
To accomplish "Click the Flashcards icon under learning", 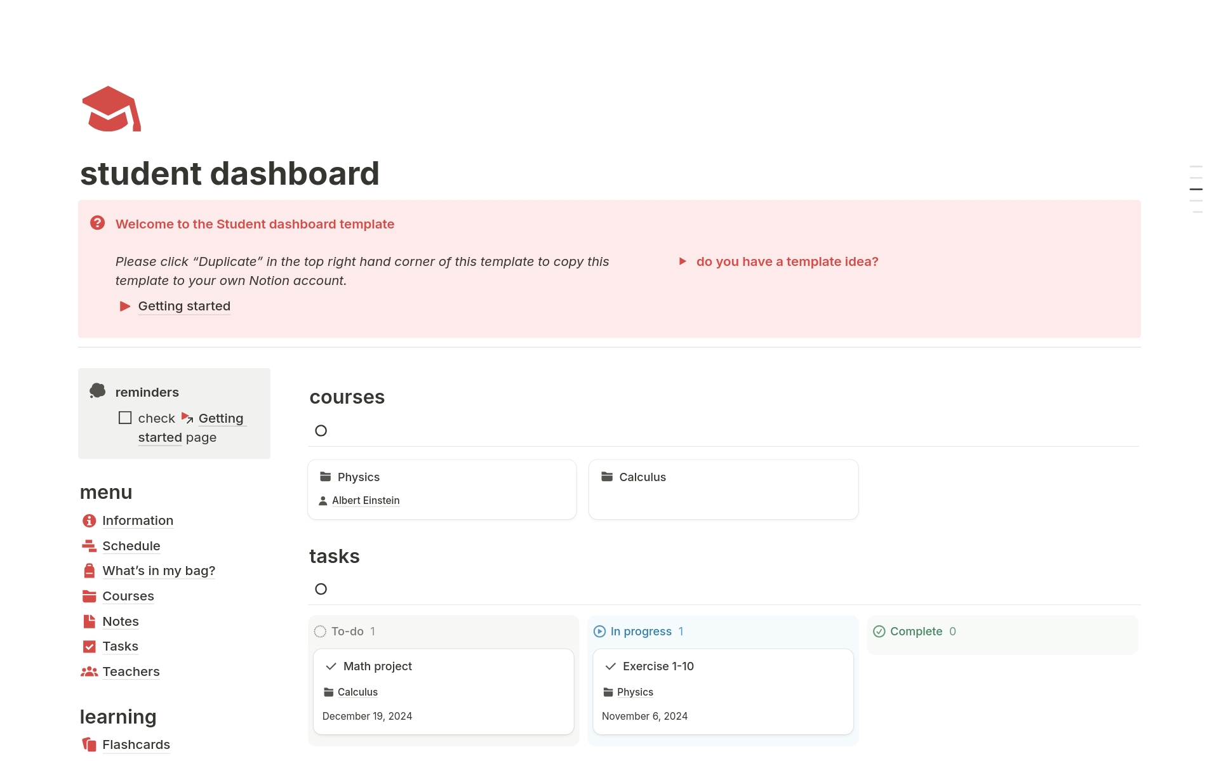I will point(88,743).
